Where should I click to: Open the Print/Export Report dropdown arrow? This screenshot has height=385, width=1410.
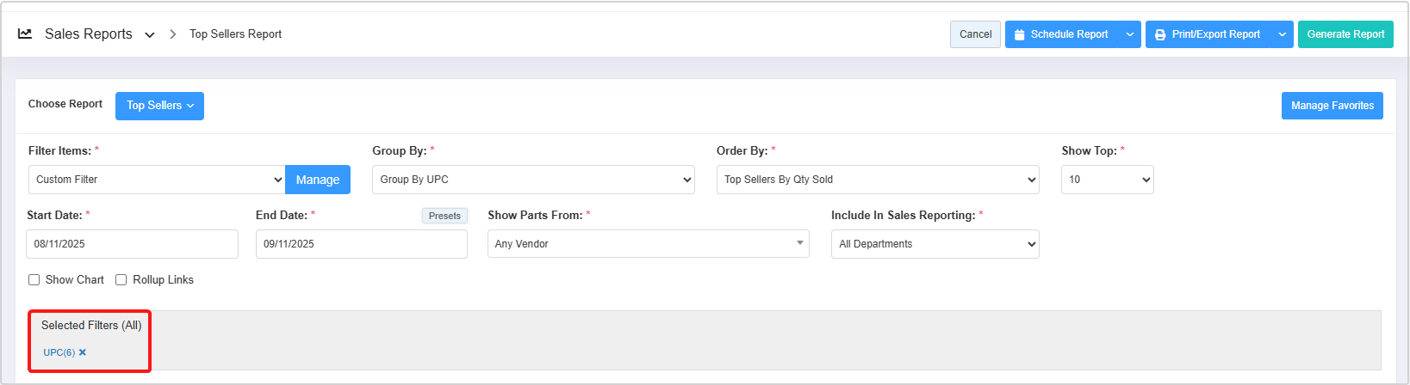click(x=1283, y=34)
